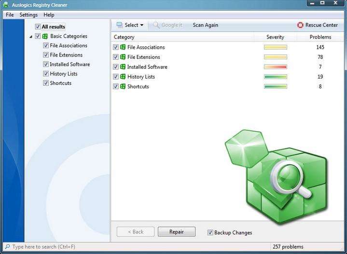
Task: Click the Select grid icon in toolbar
Action: tap(120, 25)
